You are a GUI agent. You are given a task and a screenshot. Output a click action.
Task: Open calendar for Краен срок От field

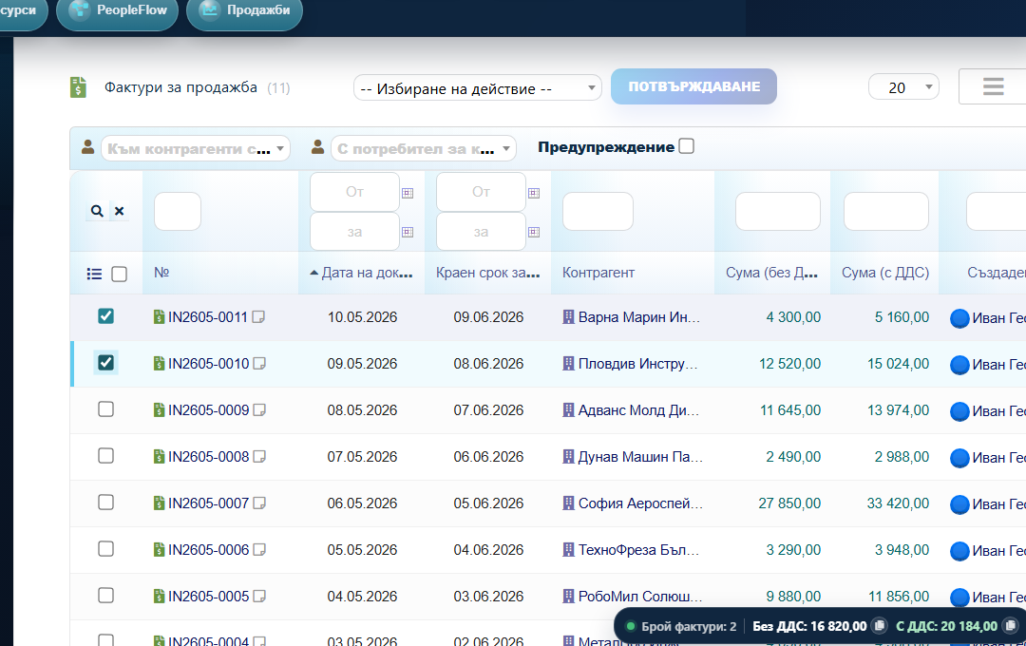pos(534,193)
